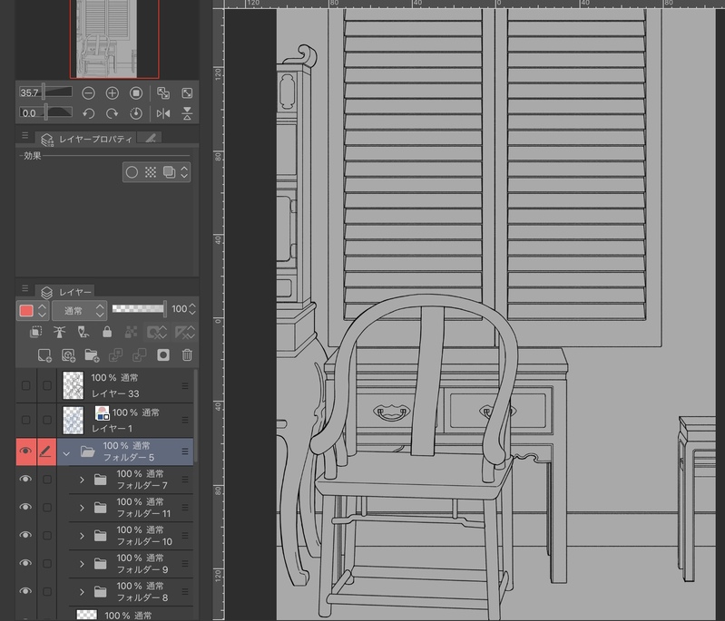725x621 pixels.
Task: Collapse the フォルダー 5 folder
Action: 66,451
